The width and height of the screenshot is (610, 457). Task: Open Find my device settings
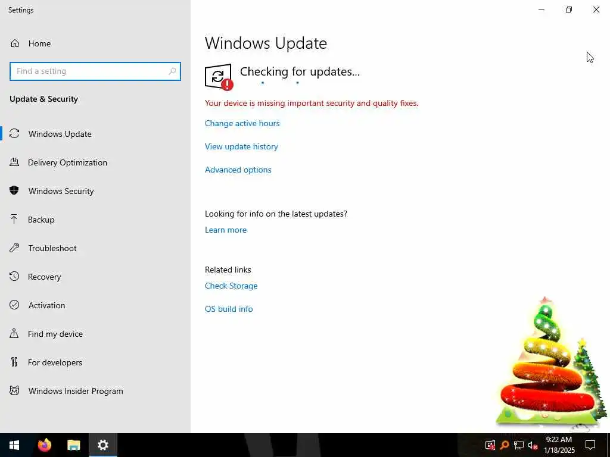[x=95, y=333]
